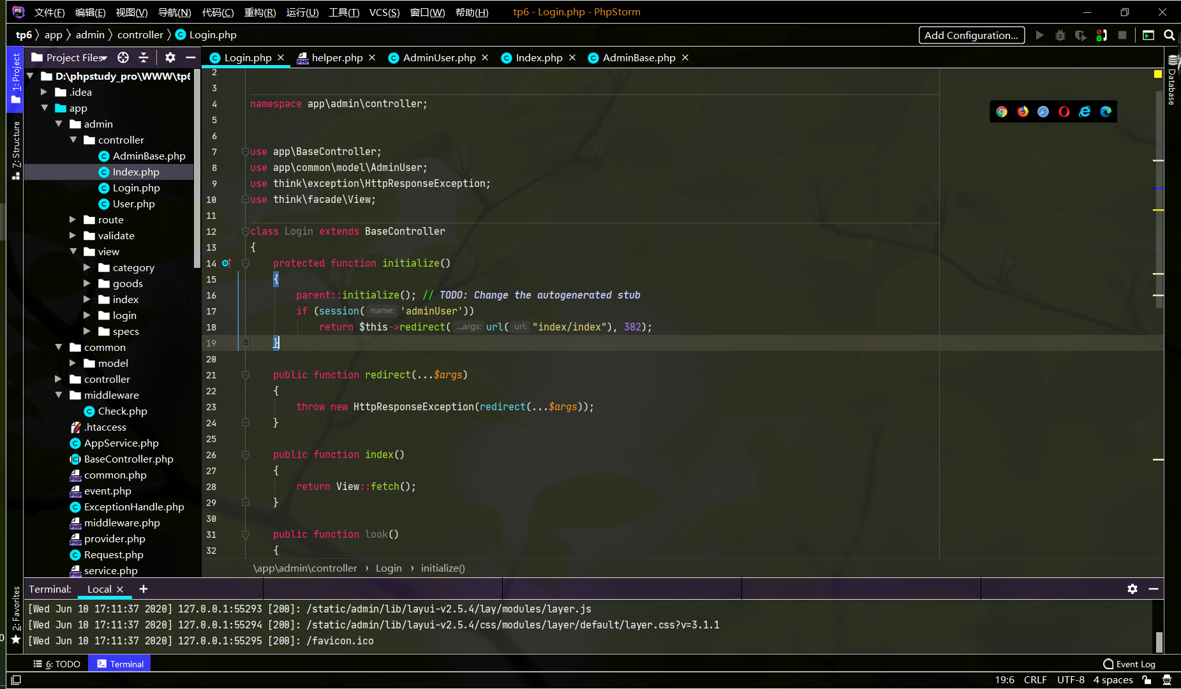
Task: Collapse the middleware folder
Action: click(x=59, y=395)
